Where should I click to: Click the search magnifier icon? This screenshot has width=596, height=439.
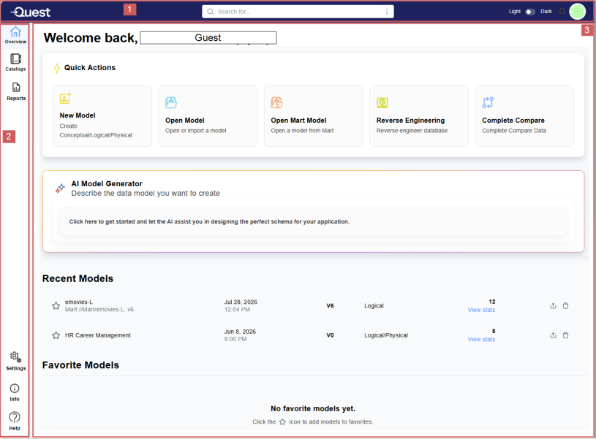click(210, 12)
